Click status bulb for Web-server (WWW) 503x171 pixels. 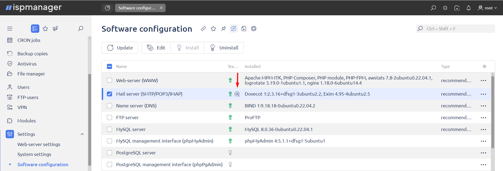click(230, 80)
